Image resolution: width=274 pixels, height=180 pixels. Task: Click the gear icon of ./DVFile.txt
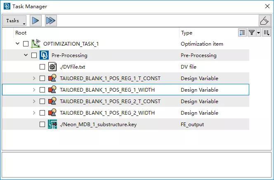click(x=52, y=67)
